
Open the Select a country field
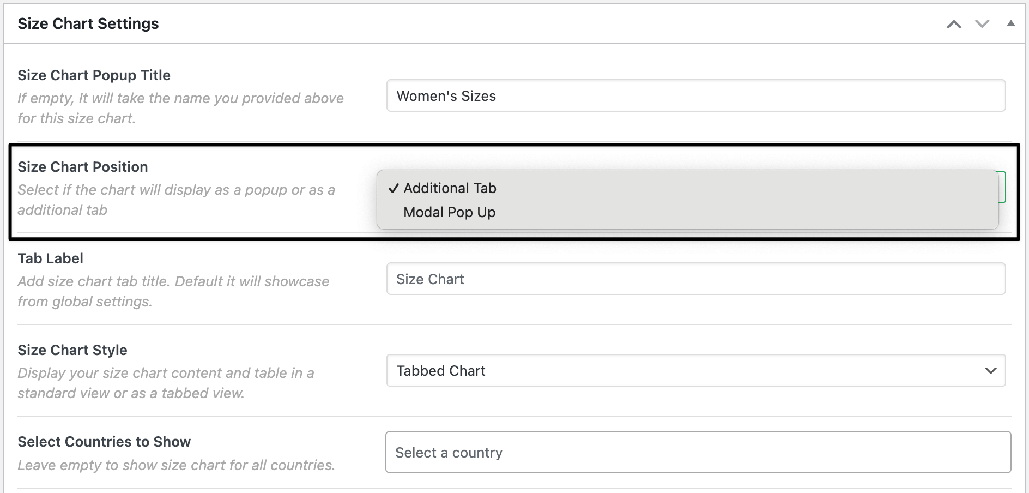[x=698, y=453]
